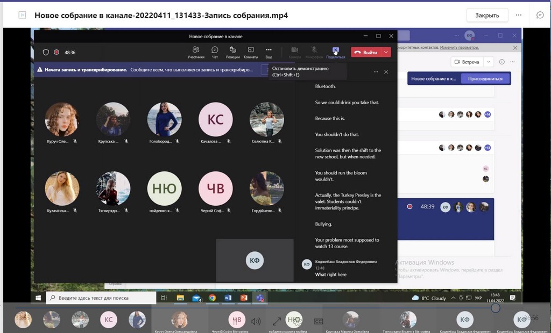Close the transcript panel
The width and height of the screenshot is (551, 333).
pos(386,71)
